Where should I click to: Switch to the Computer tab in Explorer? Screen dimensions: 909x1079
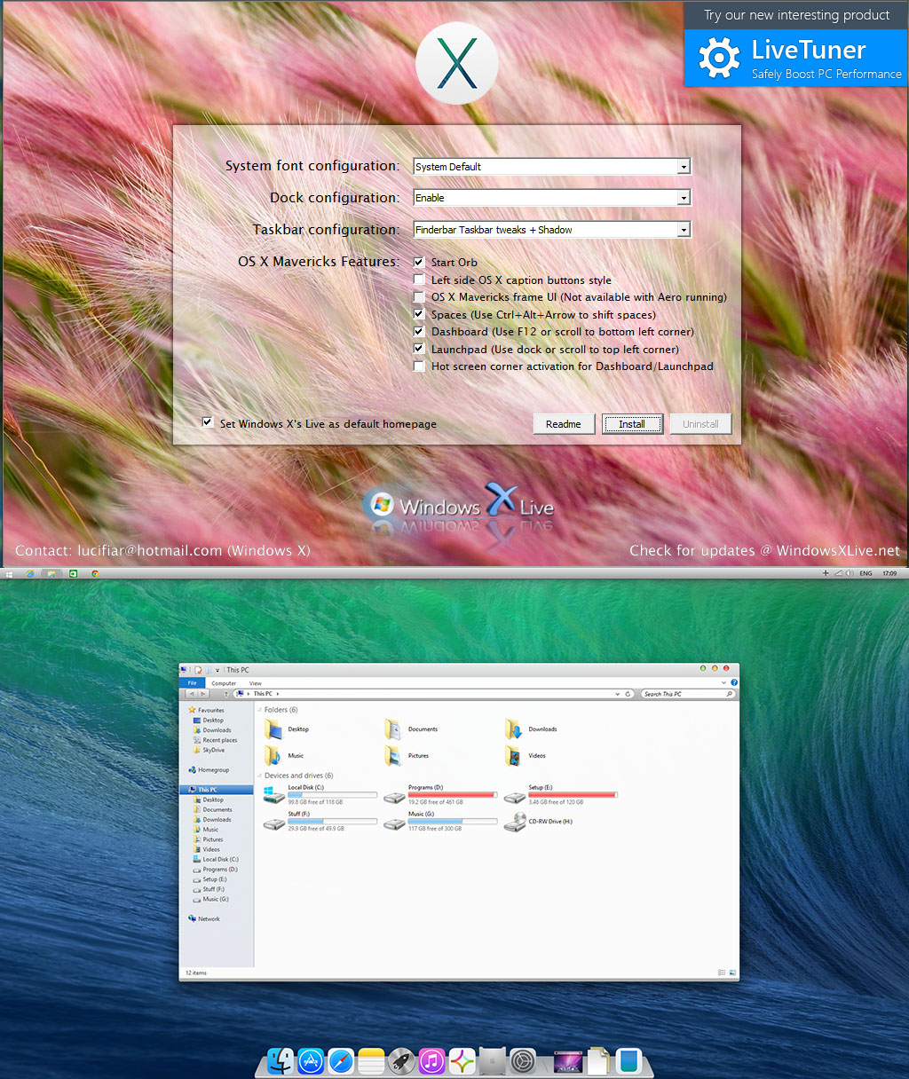click(224, 682)
